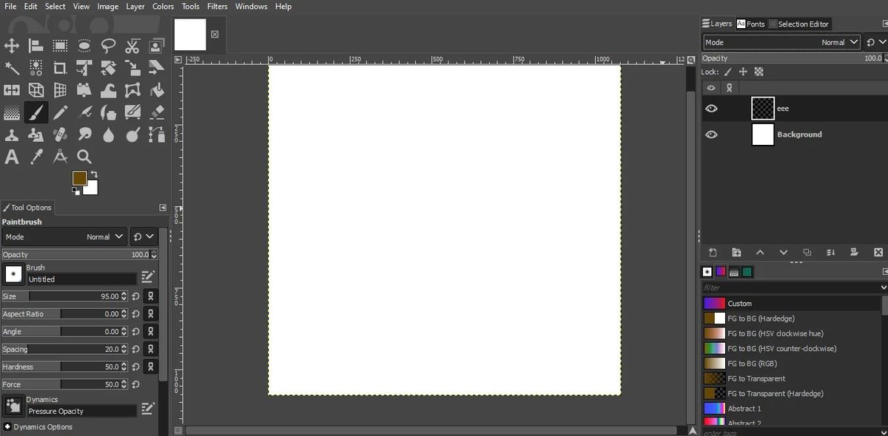Select the Cage Transform tool
This screenshot has width=888, height=436.
point(132,90)
